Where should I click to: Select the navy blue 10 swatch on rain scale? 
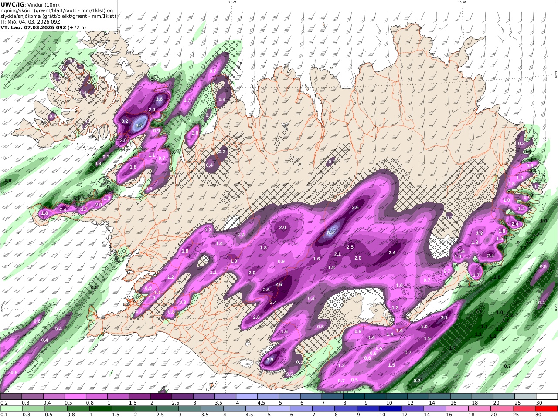point(391,409)
